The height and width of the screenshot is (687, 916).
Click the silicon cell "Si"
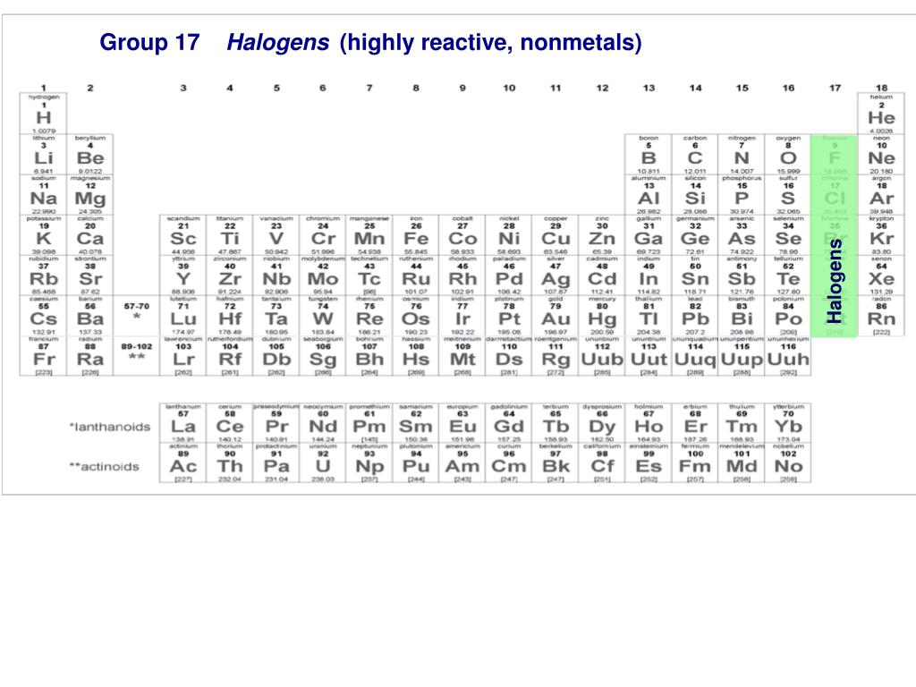tap(695, 195)
